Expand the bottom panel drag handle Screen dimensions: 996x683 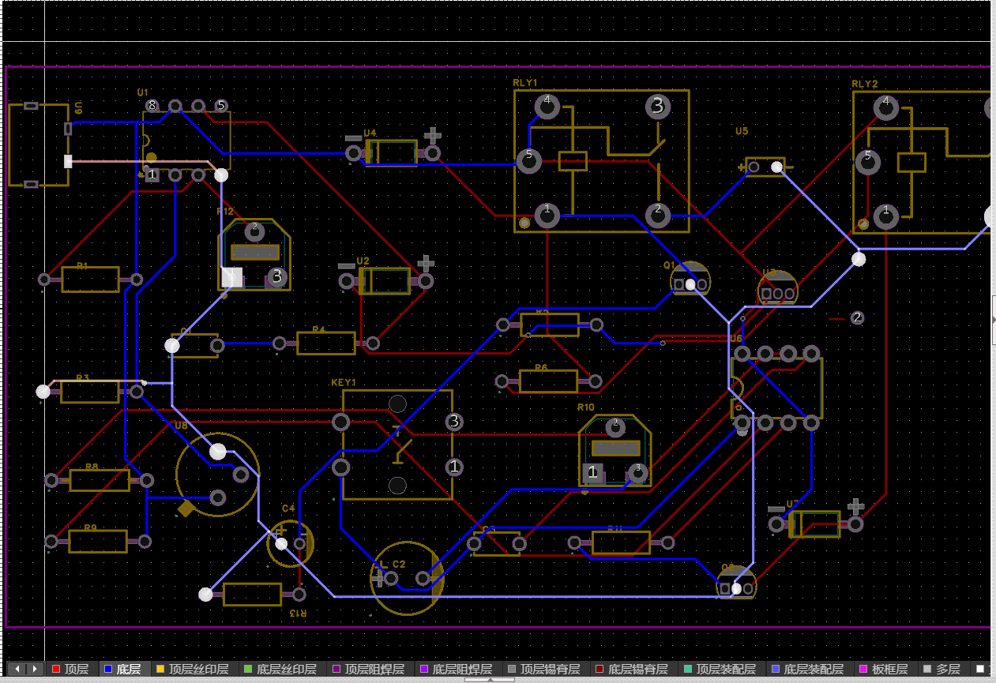[x=489, y=679]
